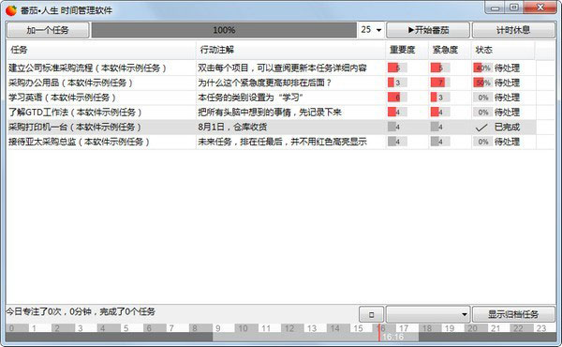Select task 了解GTD工作法
Viewport: 562px width, 347px height.
(x=75, y=112)
